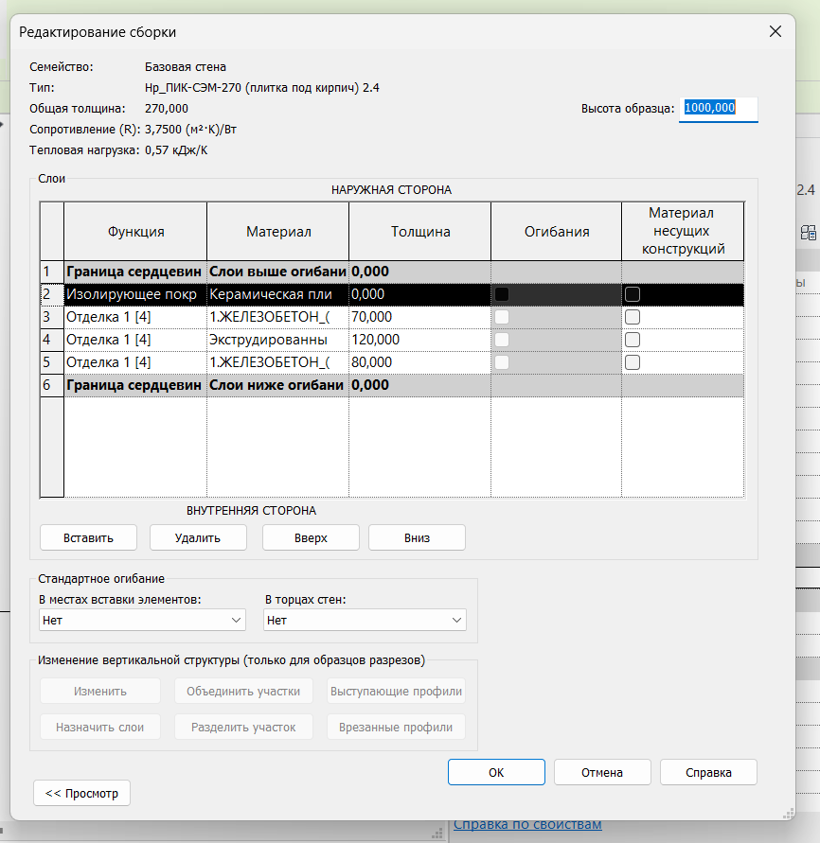Screen dimensions: 820x843
Task: Click the Выступающие профили button
Action: click(396, 691)
